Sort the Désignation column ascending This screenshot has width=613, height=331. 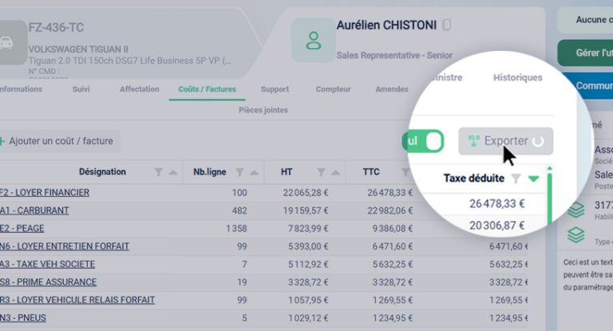pyautogui.click(x=173, y=172)
